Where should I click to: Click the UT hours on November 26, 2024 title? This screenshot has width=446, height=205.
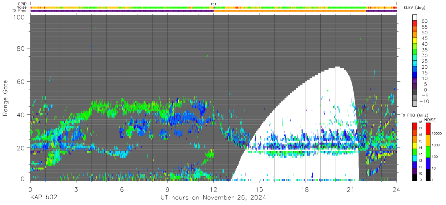[214, 197]
